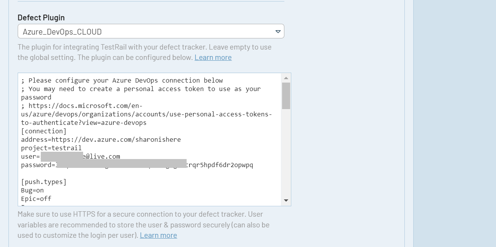Click the Azure_DevOps_CLOUD dropdown arrow

pos(278,31)
